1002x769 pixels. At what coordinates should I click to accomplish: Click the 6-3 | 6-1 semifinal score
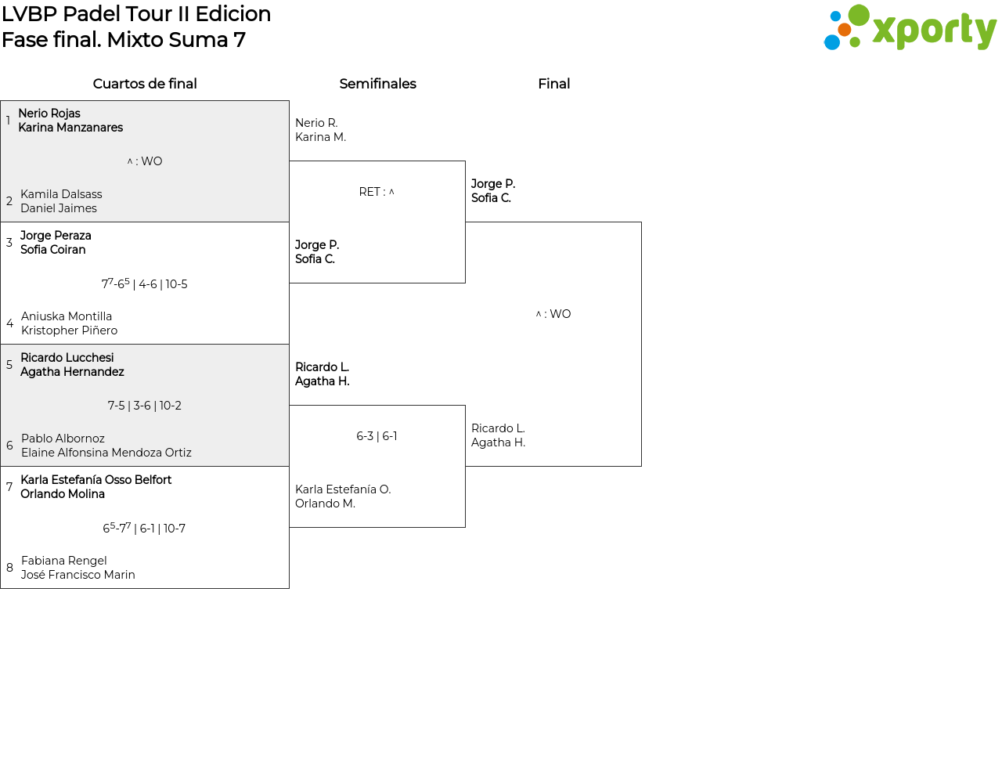pos(377,436)
